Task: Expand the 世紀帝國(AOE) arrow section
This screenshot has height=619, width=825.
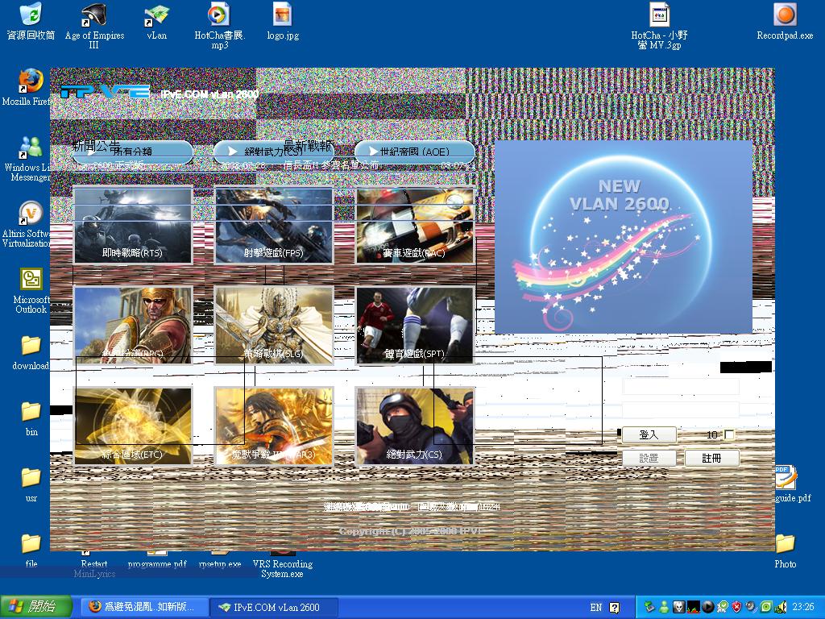Action: click(x=415, y=152)
